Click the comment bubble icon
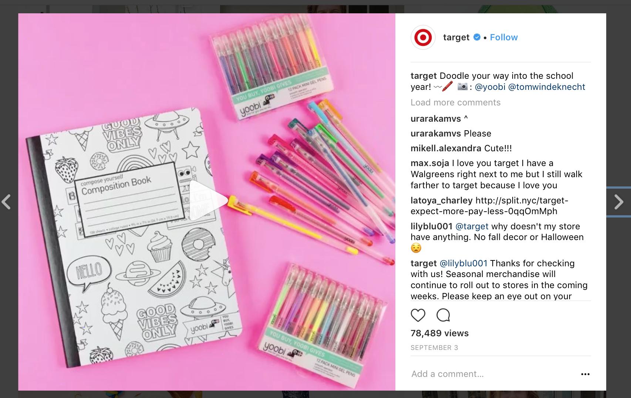 [443, 315]
